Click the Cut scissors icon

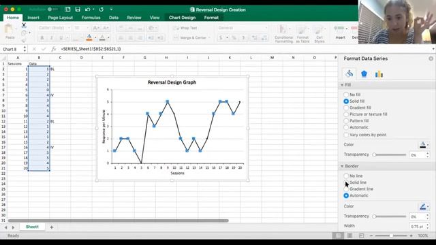pos(24,25)
